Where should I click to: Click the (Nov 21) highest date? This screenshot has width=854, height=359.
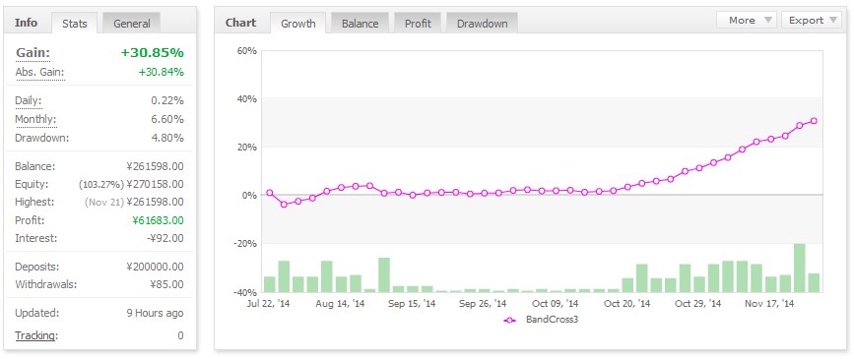(104, 203)
